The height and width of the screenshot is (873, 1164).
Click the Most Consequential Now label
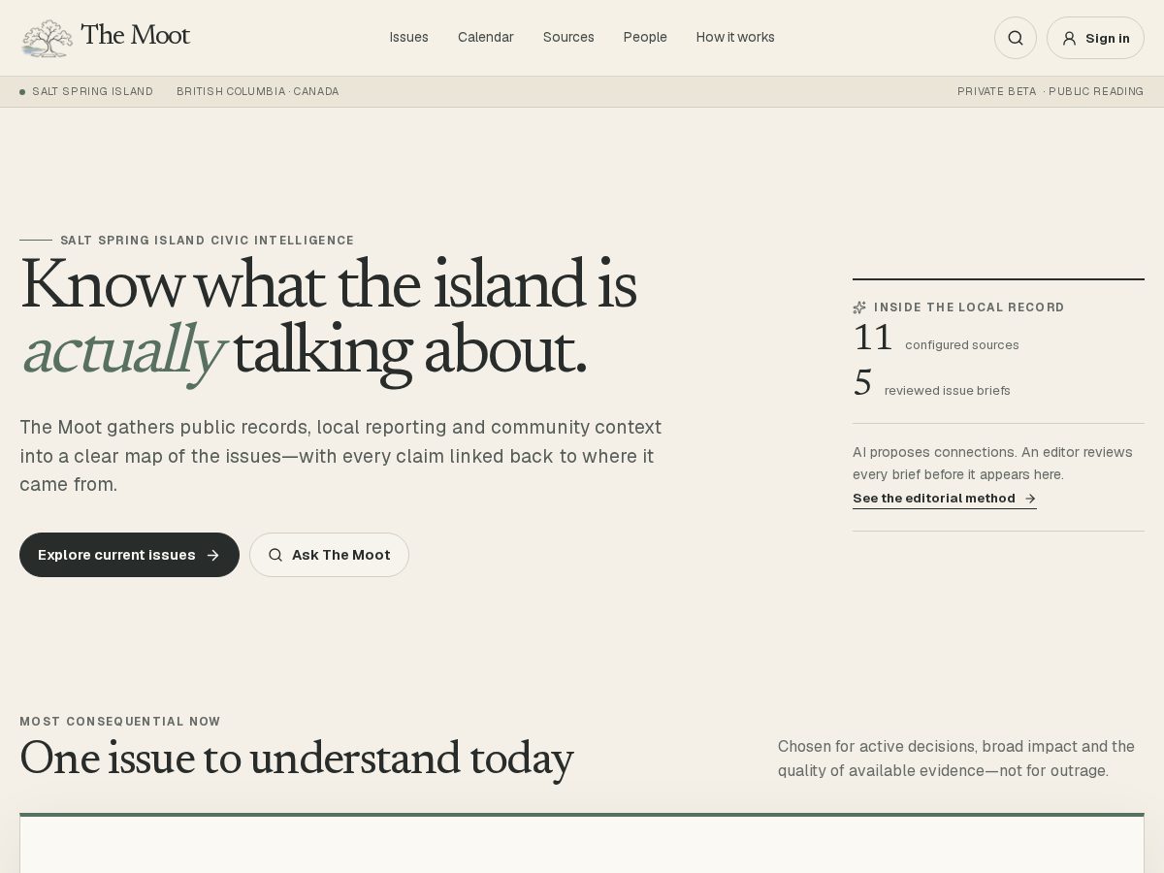click(120, 722)
